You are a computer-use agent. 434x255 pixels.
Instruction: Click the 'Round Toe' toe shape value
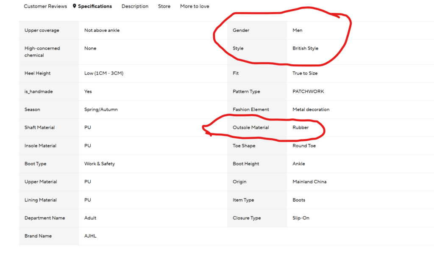point(304,146)
